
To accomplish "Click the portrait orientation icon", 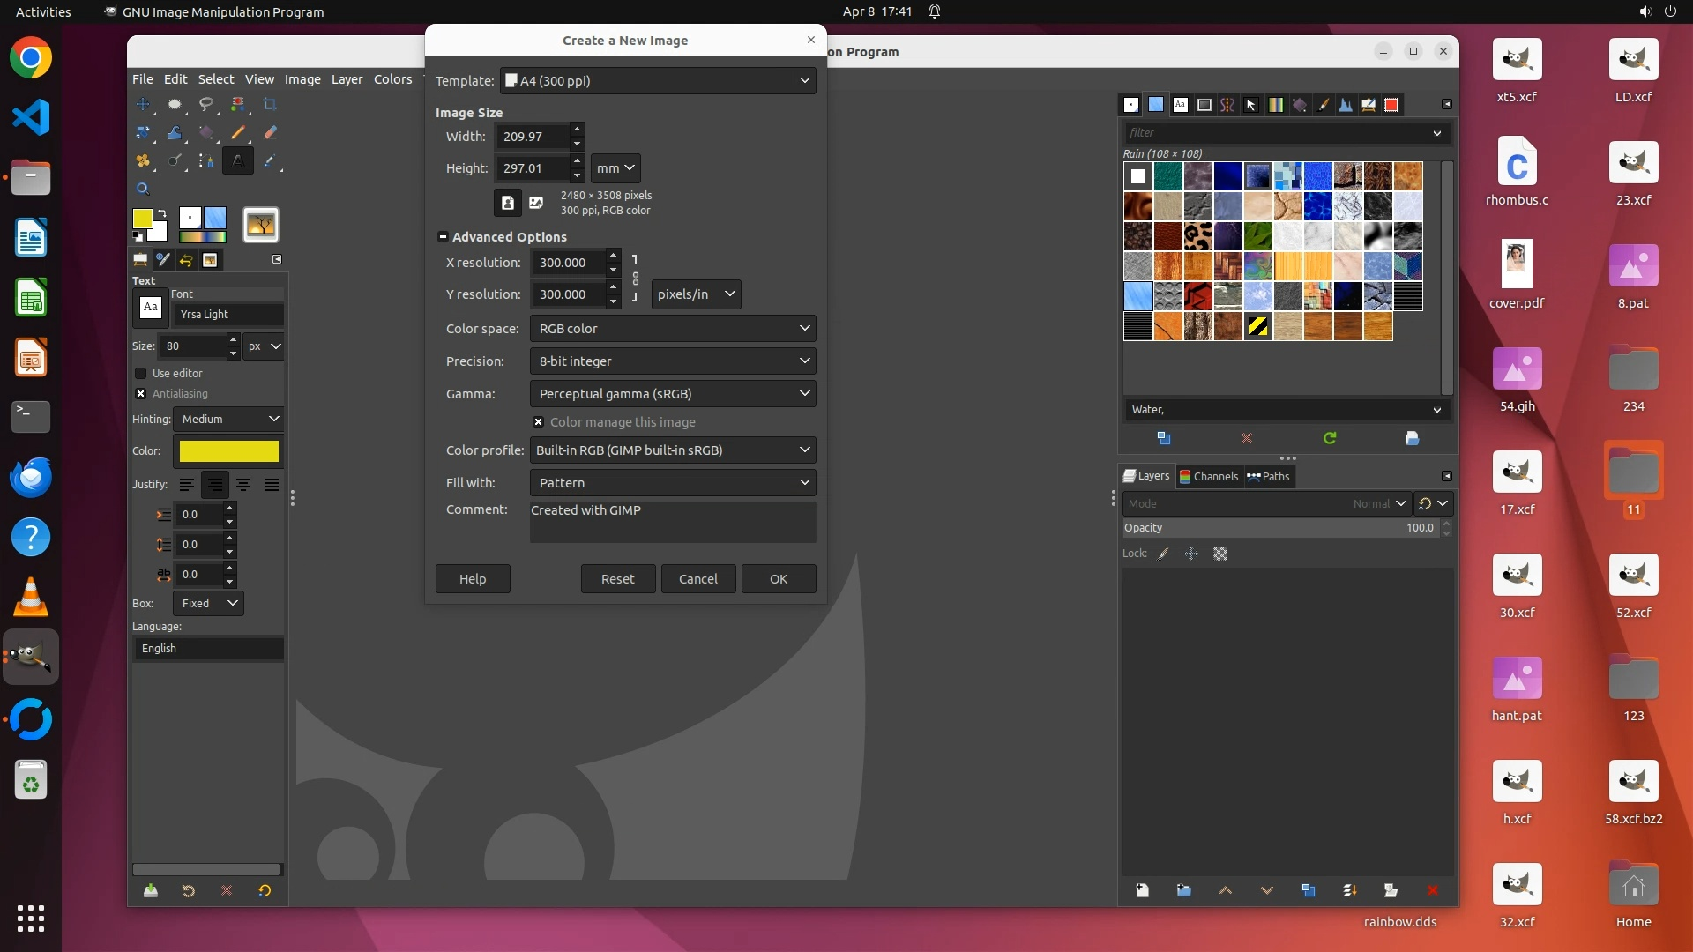I will point(507,203).
